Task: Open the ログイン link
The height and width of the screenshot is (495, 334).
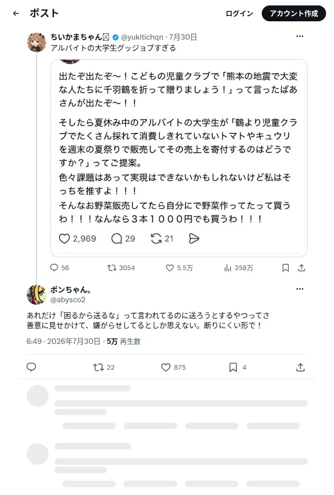Action: (239, 13)
